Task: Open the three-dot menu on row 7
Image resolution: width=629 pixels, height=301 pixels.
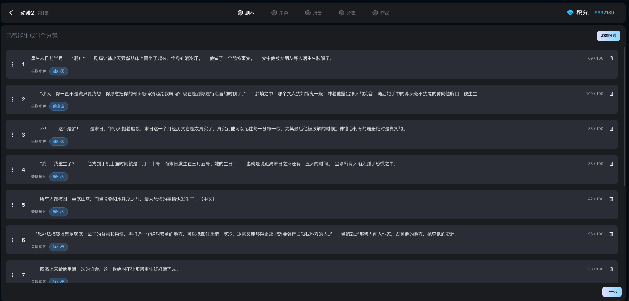Action: point(13,275)
